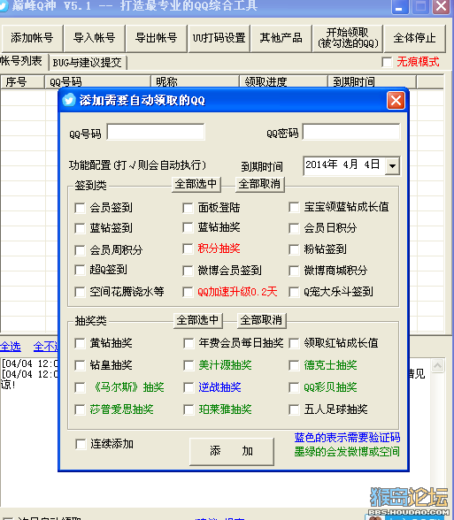Click the bird icon in dialog title
The image size is (454, 520).
pyautogui.click(x=69, y=100)
